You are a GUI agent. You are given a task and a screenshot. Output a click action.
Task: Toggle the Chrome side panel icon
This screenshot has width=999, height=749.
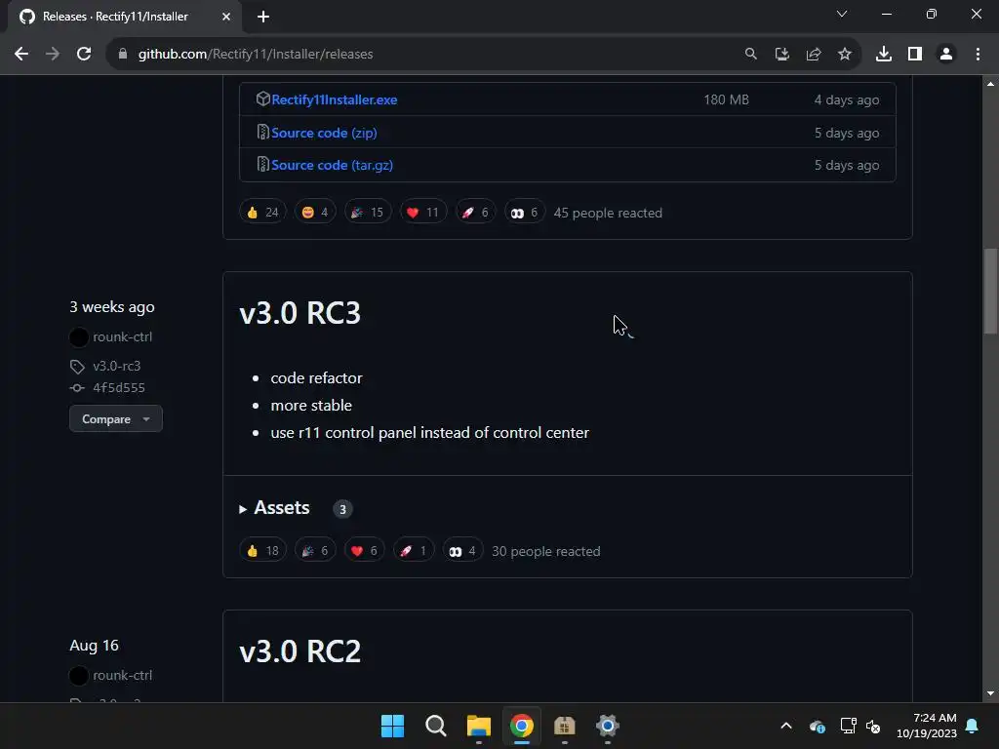[x=915, y=55]
